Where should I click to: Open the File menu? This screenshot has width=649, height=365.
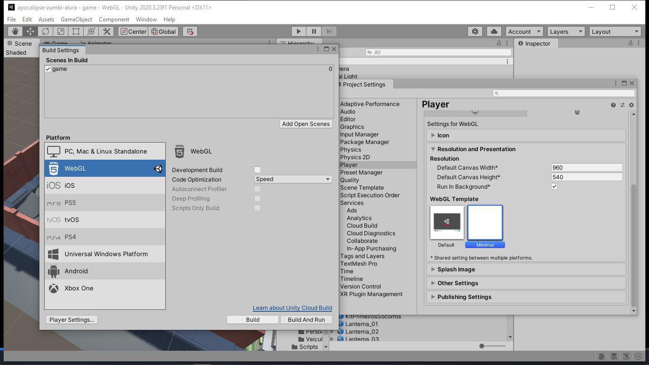tap(11, 19)
